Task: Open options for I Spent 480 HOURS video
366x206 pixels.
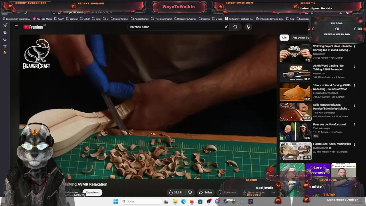Action: pyautogui.click(x=355, y=144)
